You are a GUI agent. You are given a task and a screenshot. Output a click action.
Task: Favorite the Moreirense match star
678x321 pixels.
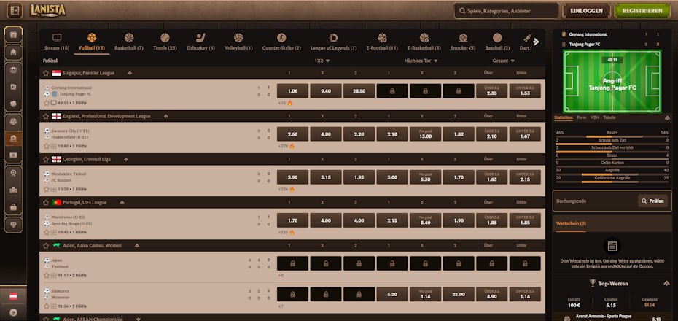(x=46, y=232)
